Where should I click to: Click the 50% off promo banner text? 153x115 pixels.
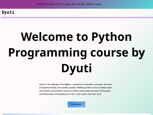pos(69,4)
